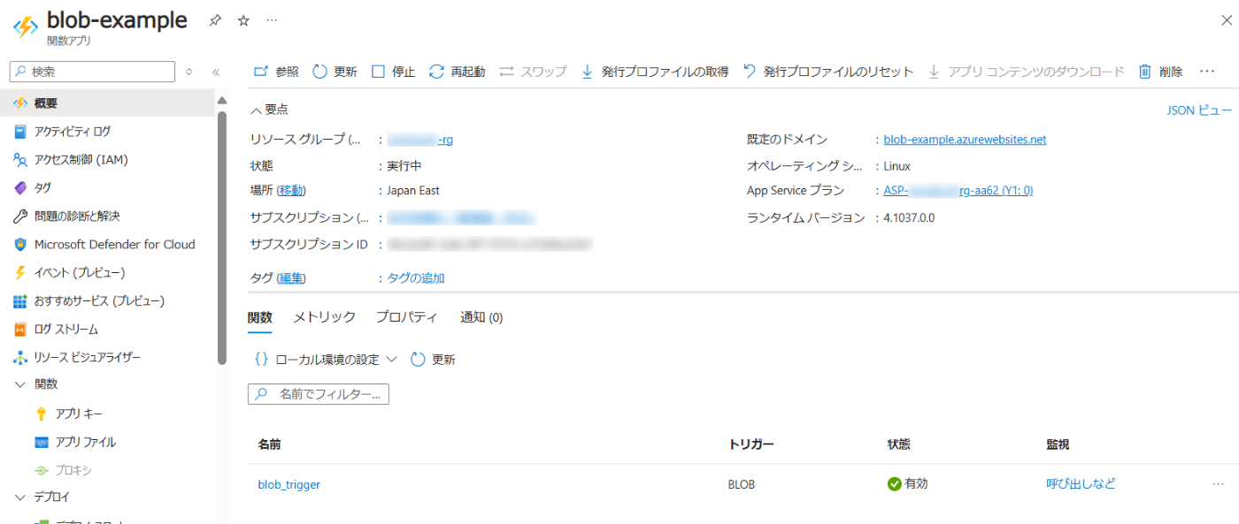Viewport: 1239px width, 524px height.
Task: Open ローカル環境の設定 dropdown
Action: click(x=325, y=360)
